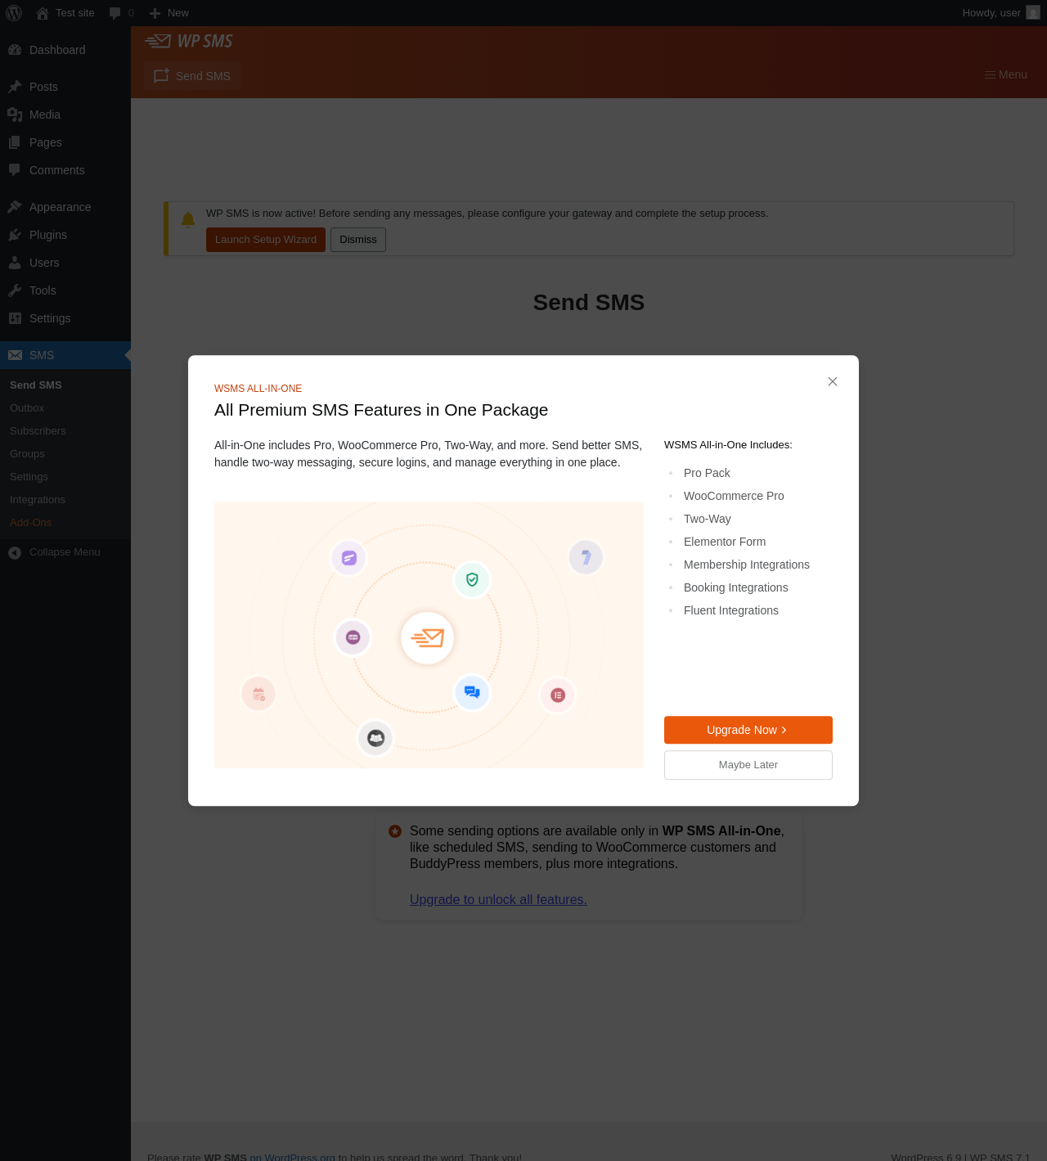The height and width of the screenshot is (1161, 1047).
Task: Click the center envelope icon in illustration
Action: pos(427,637)
